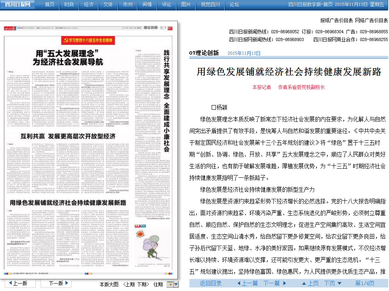
Task: Click 四川日报网新闻热线 number 028-86968903
Action: point(290,39)
